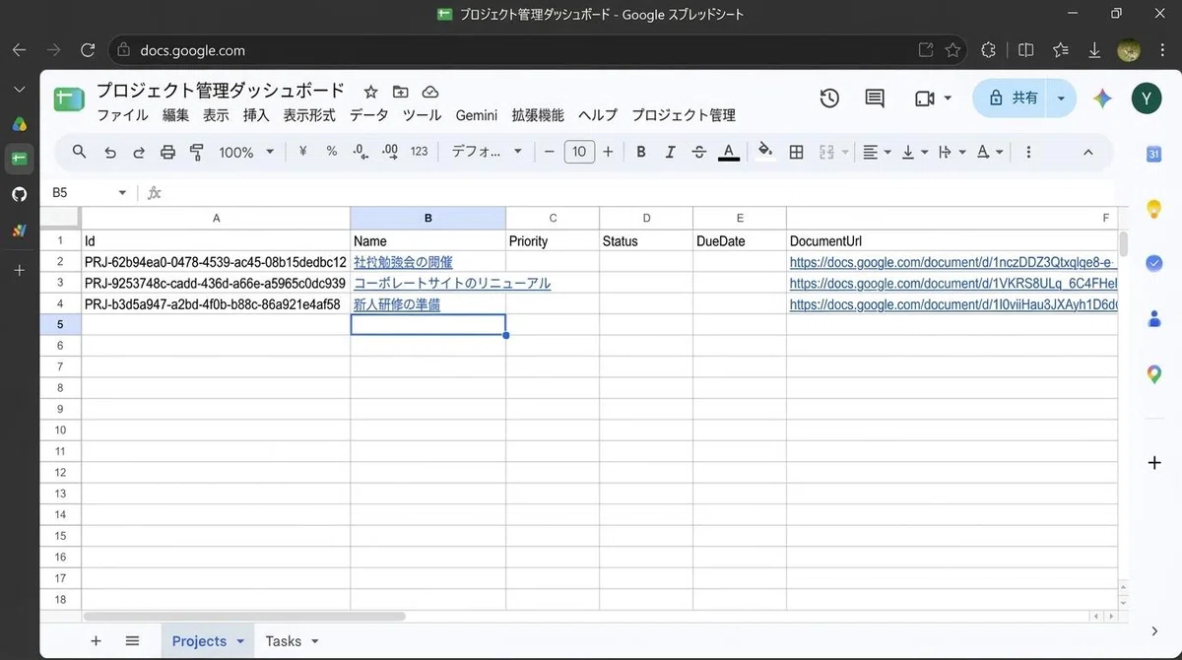Reload the browser page
1182x660 pixels.
[x=88, y=50]
